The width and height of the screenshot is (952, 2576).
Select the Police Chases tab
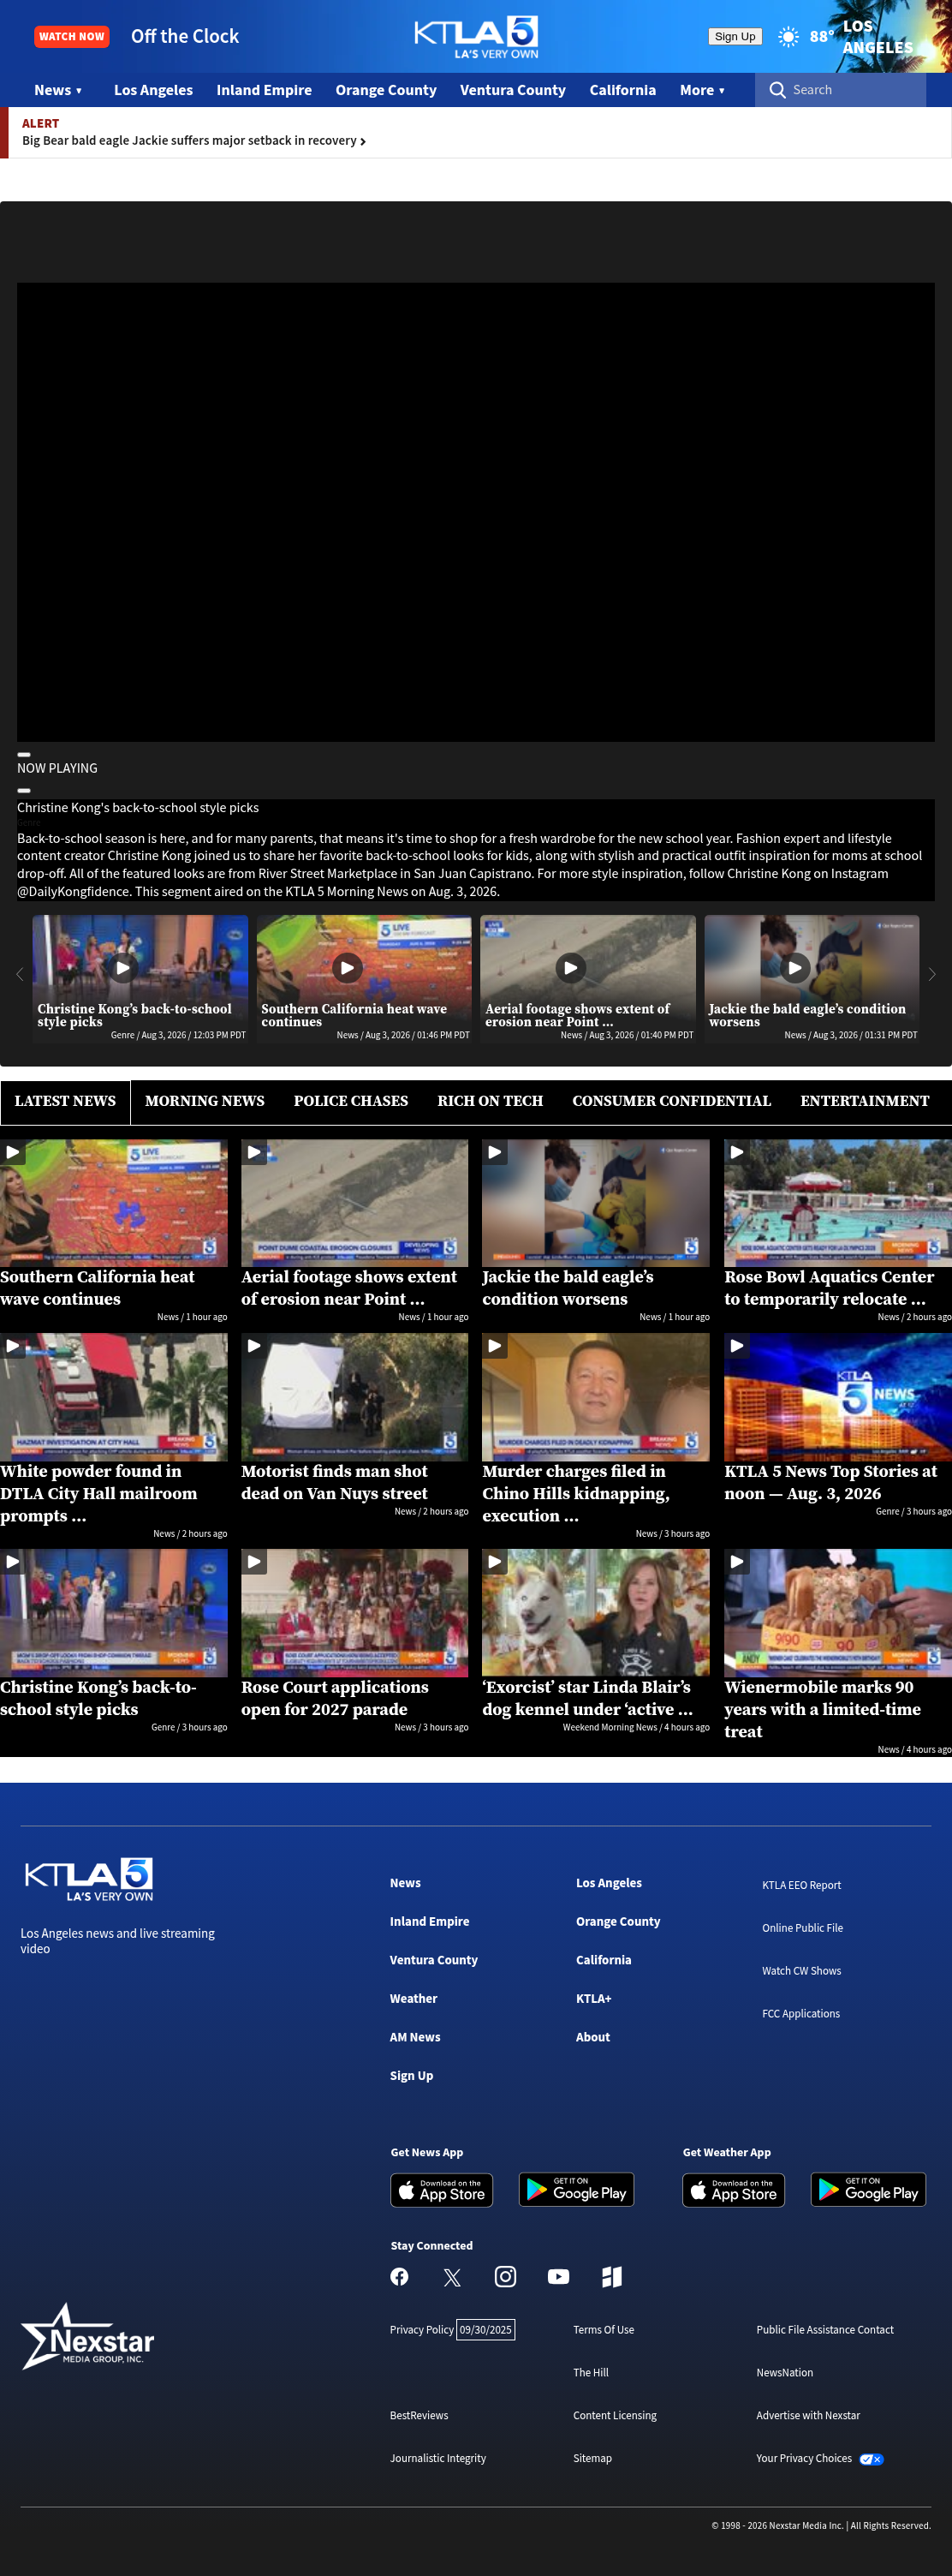[351, 1101]
